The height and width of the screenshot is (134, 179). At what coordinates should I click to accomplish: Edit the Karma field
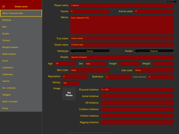[90, 11]
